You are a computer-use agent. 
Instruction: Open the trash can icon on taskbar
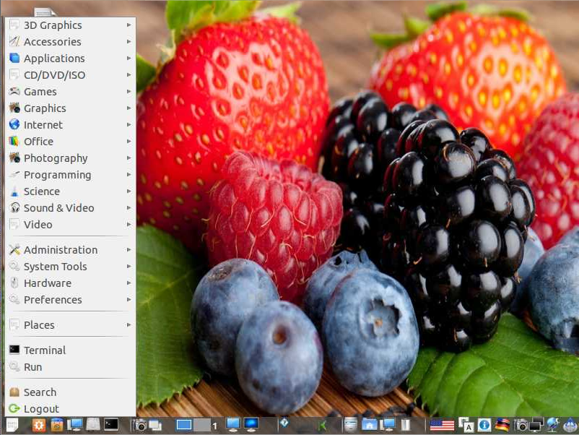click(406, 425)
